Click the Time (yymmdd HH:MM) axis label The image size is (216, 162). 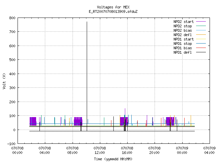(x=113, y=159)
